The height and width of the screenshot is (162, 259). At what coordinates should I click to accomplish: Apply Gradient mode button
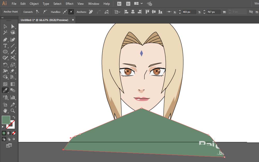tap(9, 133)
